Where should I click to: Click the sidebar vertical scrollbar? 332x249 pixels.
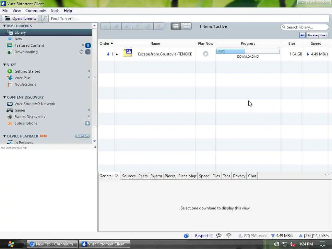tap(94, 78)
